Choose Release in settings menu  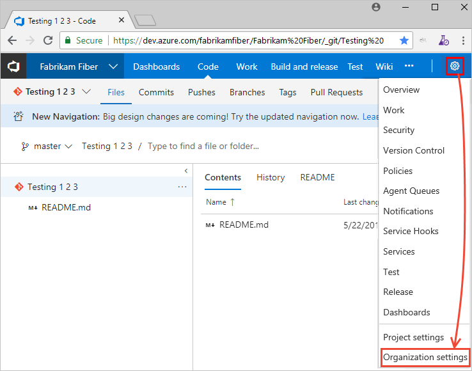click(x=398, y=292)
